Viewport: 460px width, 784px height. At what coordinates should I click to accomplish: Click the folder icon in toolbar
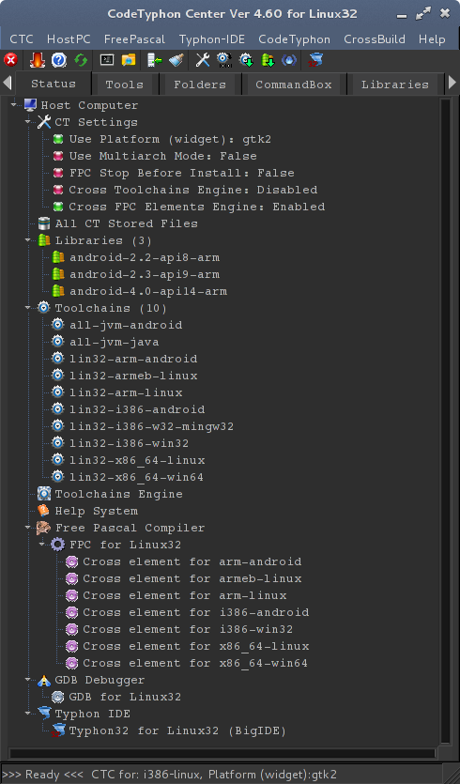(x=129, y=60)
